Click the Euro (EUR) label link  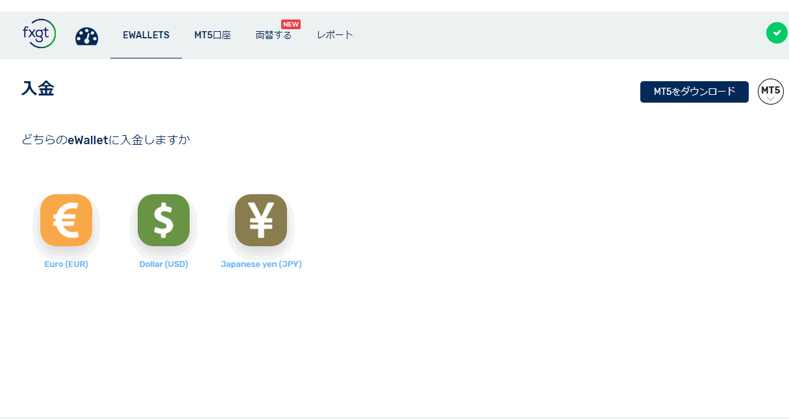click(66, 264)
